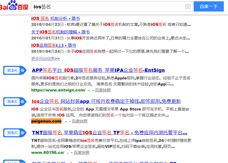Click the 第3名 rank badge

15,70
